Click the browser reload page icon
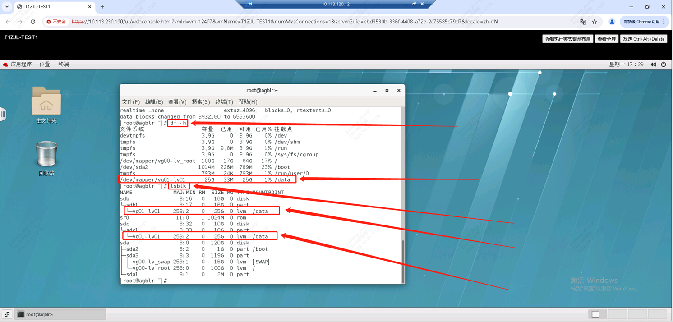 (x=33, y=22)
